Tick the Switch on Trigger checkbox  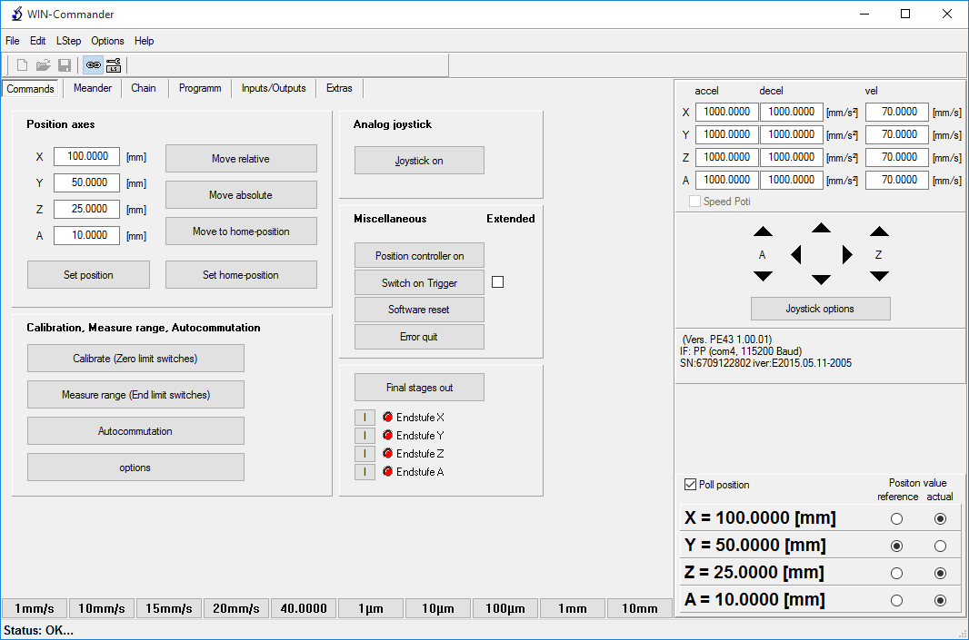(497, 282)
